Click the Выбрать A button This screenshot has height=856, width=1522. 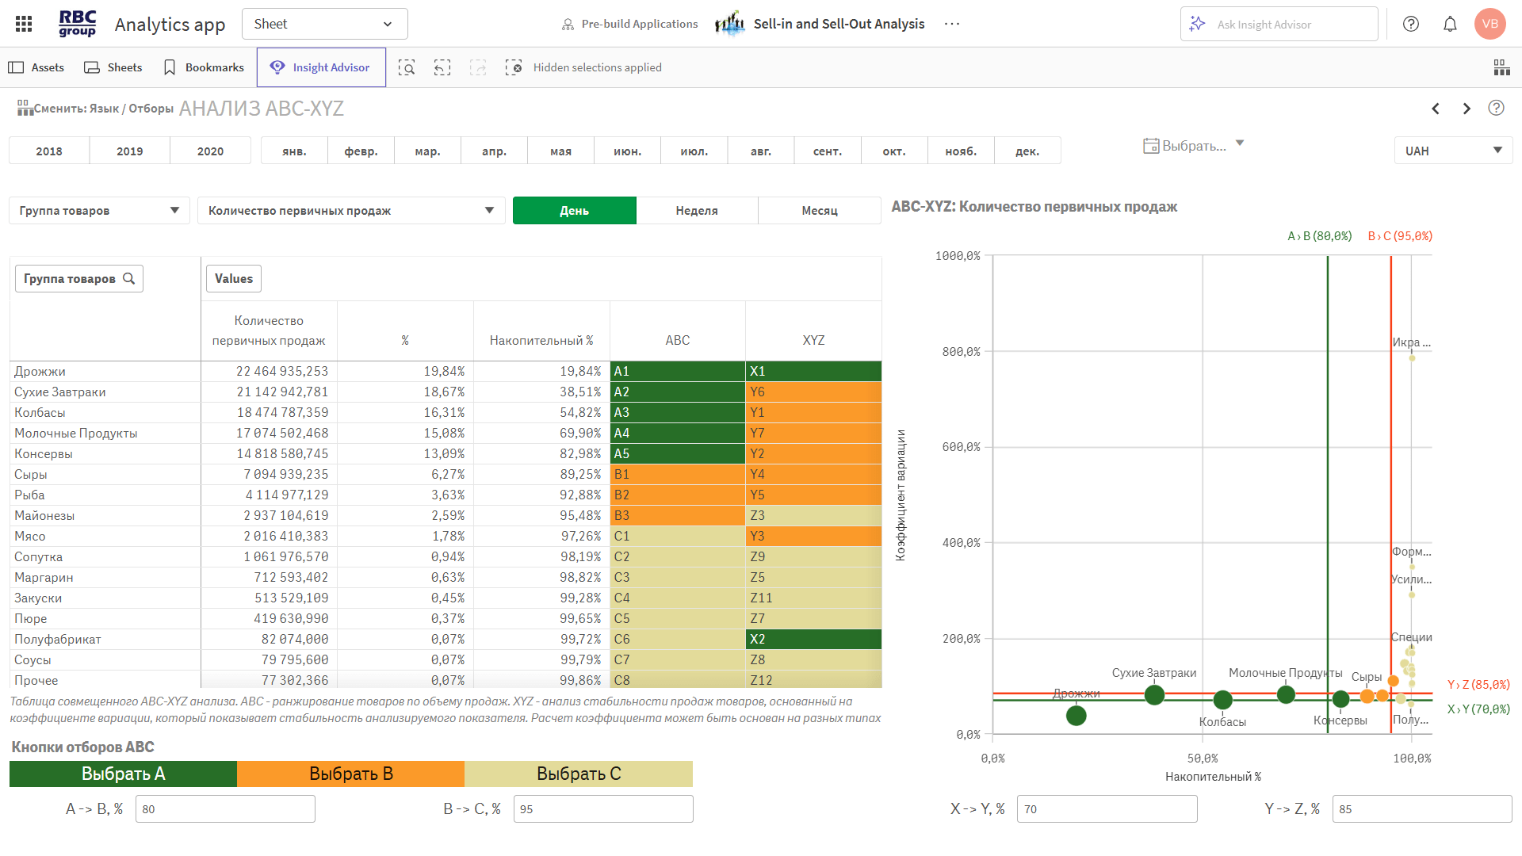(123, 774)
